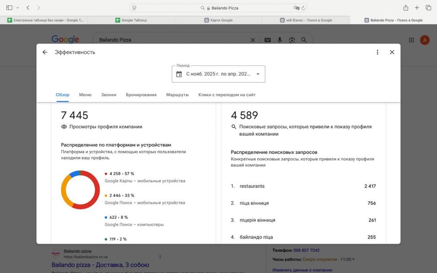Open the three-dot options menu in the modal
437x273 pixels.
tap(378, 52)
